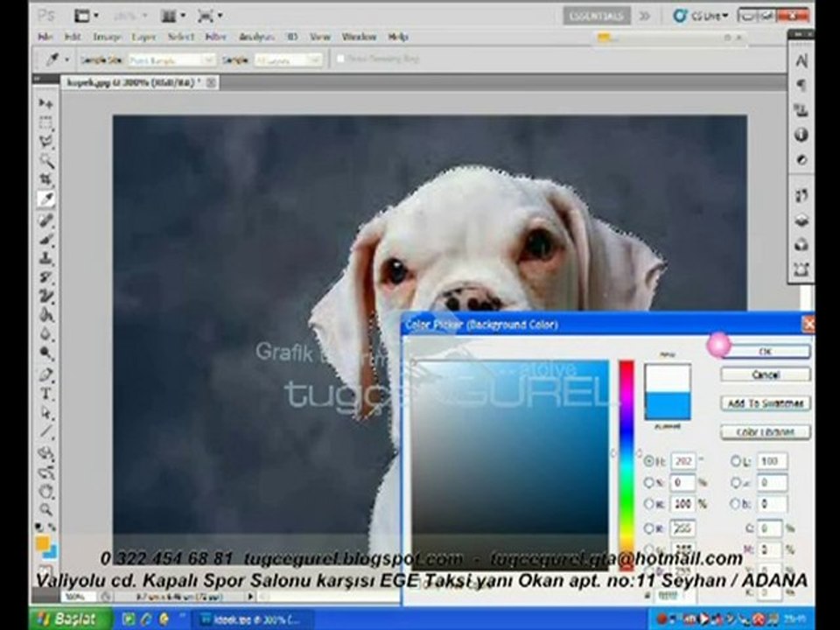This screenshot has width=840, height=630.
Task: Open the Paragraph panel icon
Action: (801, 85)
